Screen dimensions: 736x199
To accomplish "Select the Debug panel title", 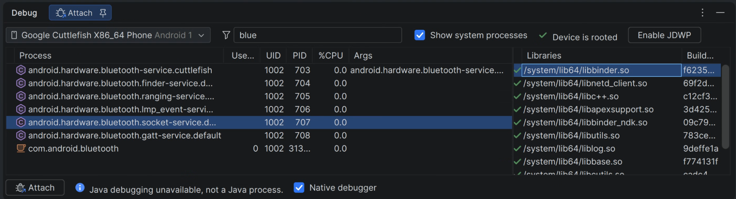I will (24, 13).
